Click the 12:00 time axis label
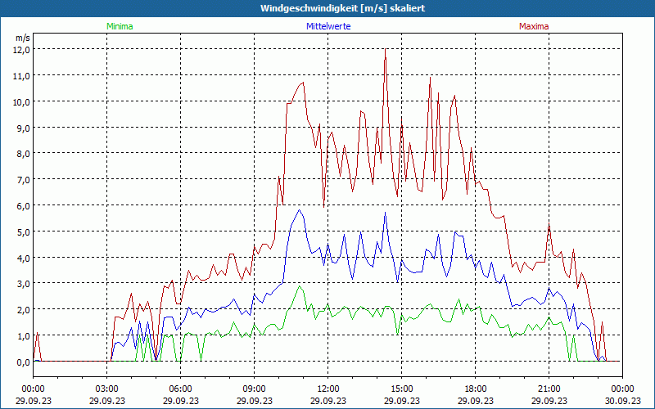The width and height of the screenshot is (655, 409). click(x=328, y=389)
